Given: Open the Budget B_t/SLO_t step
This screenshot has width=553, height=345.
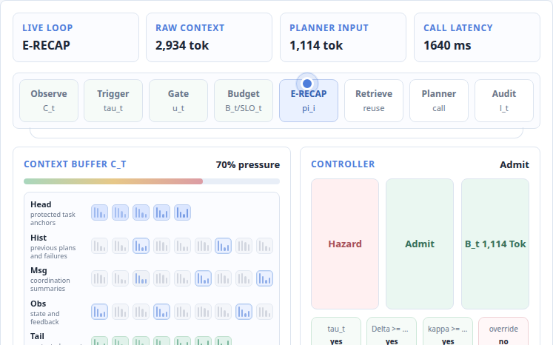Looking at the screenshot, I should pos(244,101).
